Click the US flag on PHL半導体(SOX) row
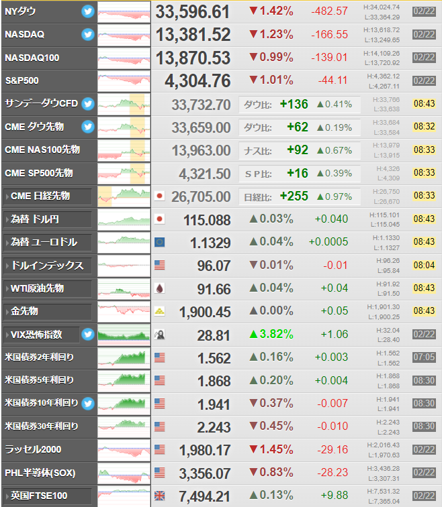The image size is (442, 507). (159, 473)
